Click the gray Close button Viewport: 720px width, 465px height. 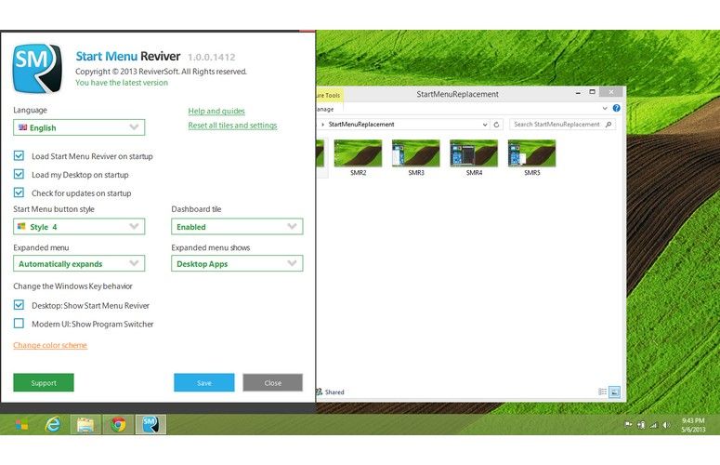tap(273, 382)
